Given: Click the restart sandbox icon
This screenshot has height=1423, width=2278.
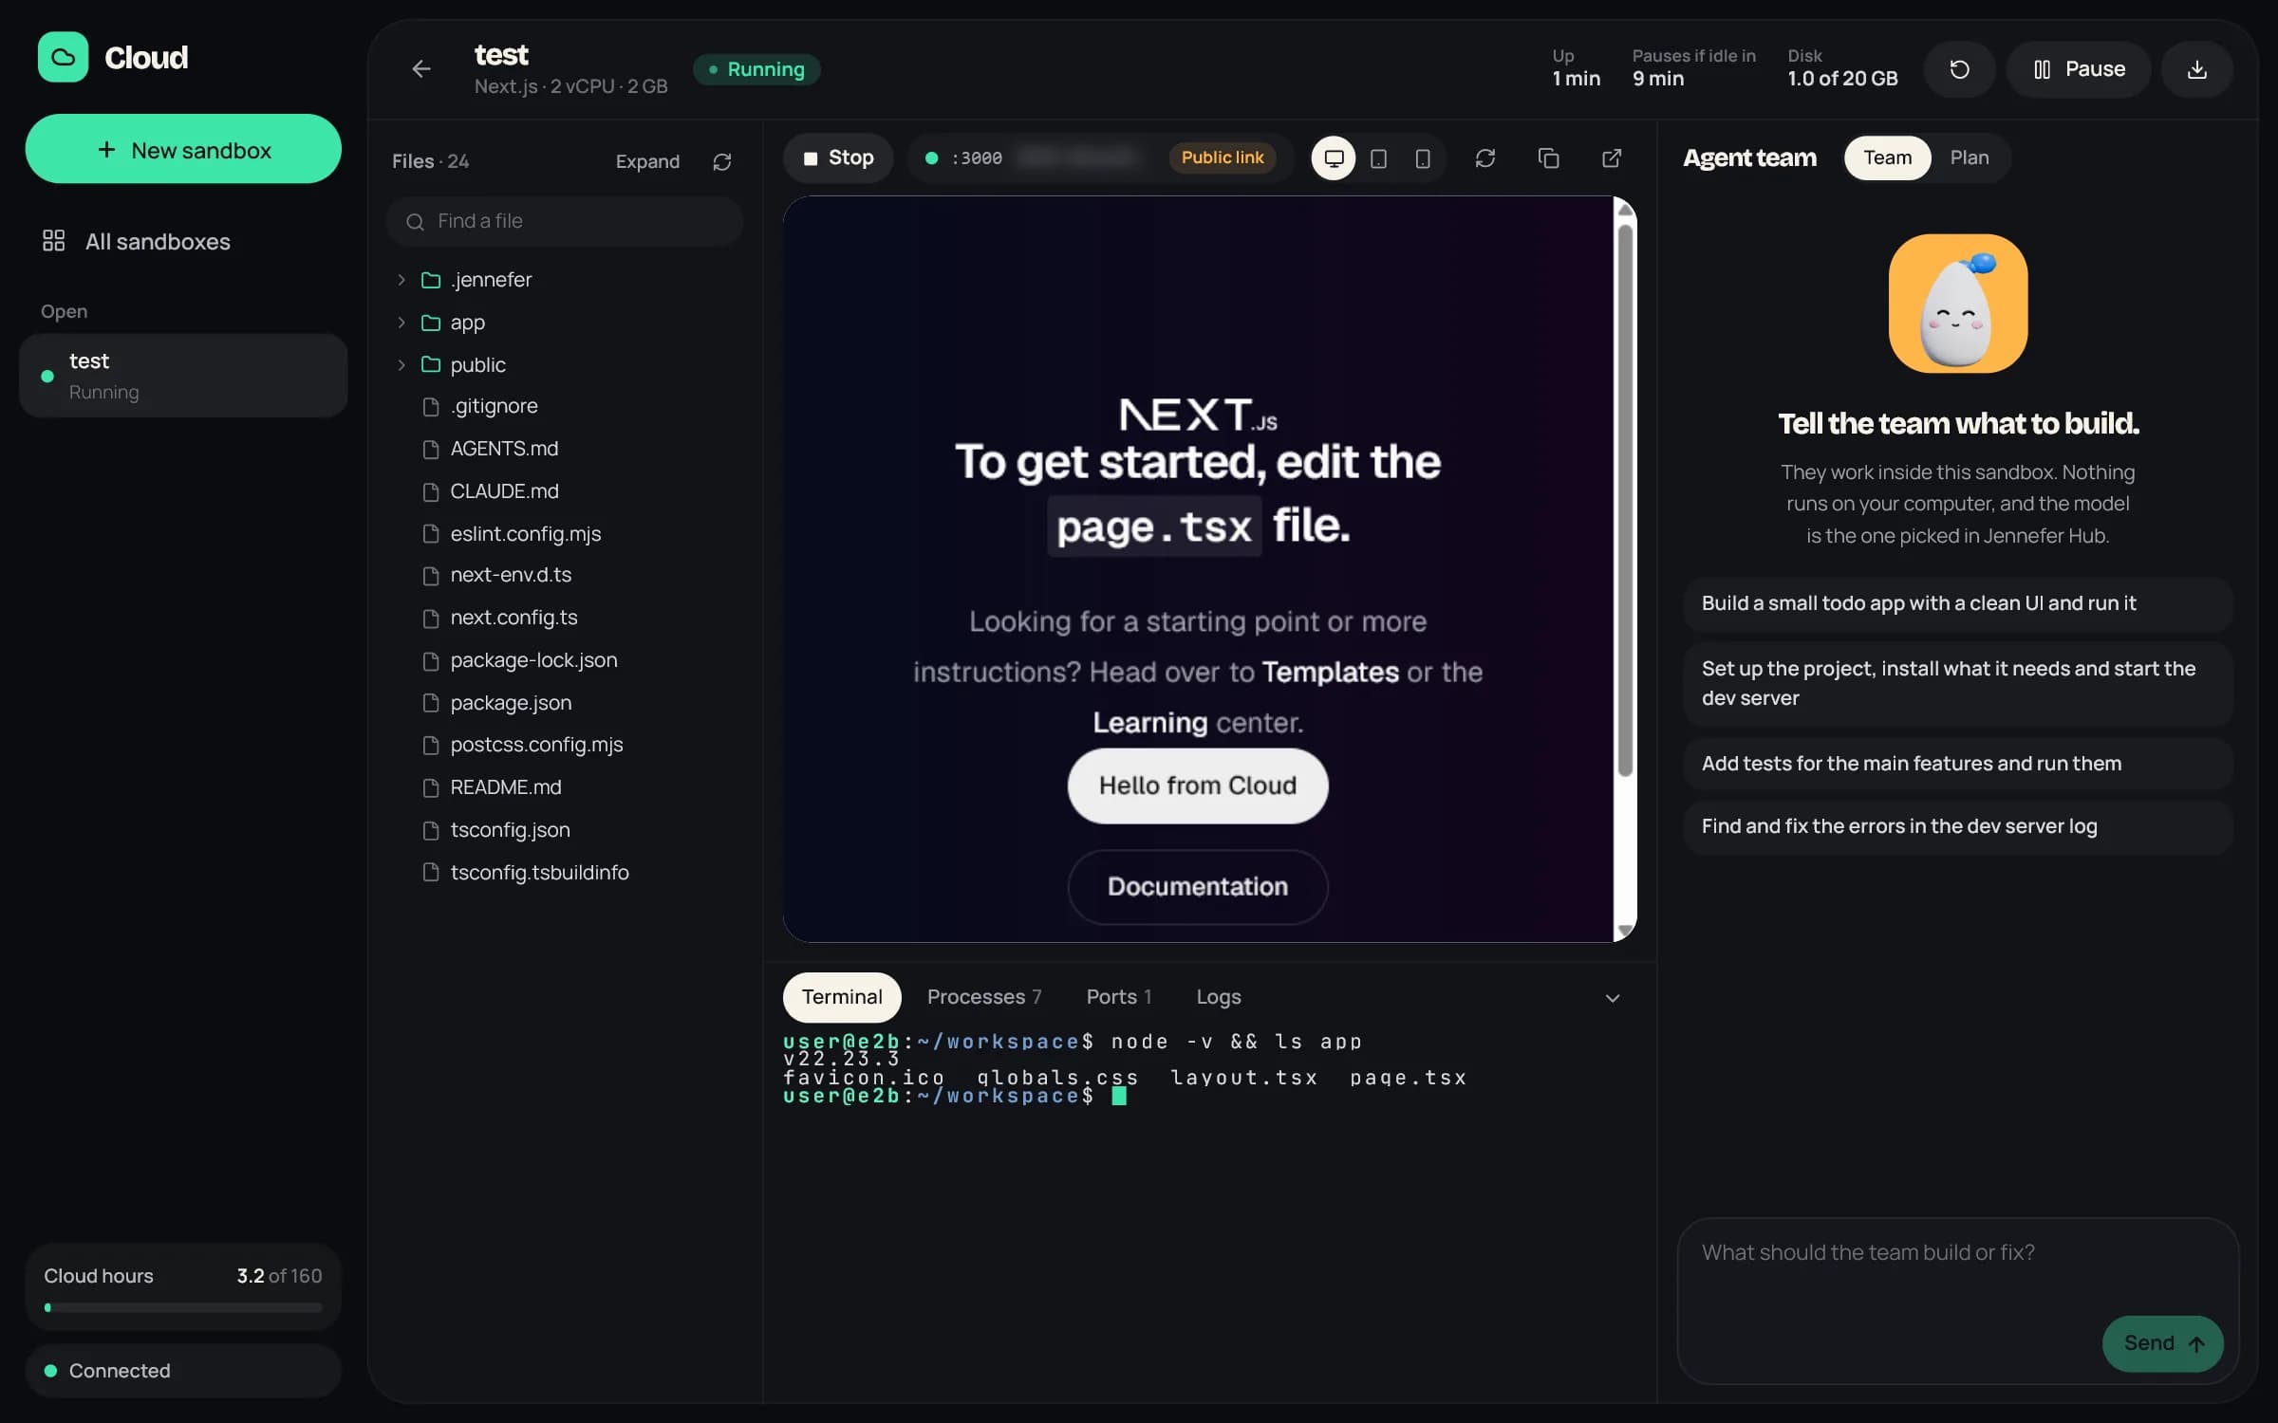Looking at the screenshot, I should coord(1959,69).
